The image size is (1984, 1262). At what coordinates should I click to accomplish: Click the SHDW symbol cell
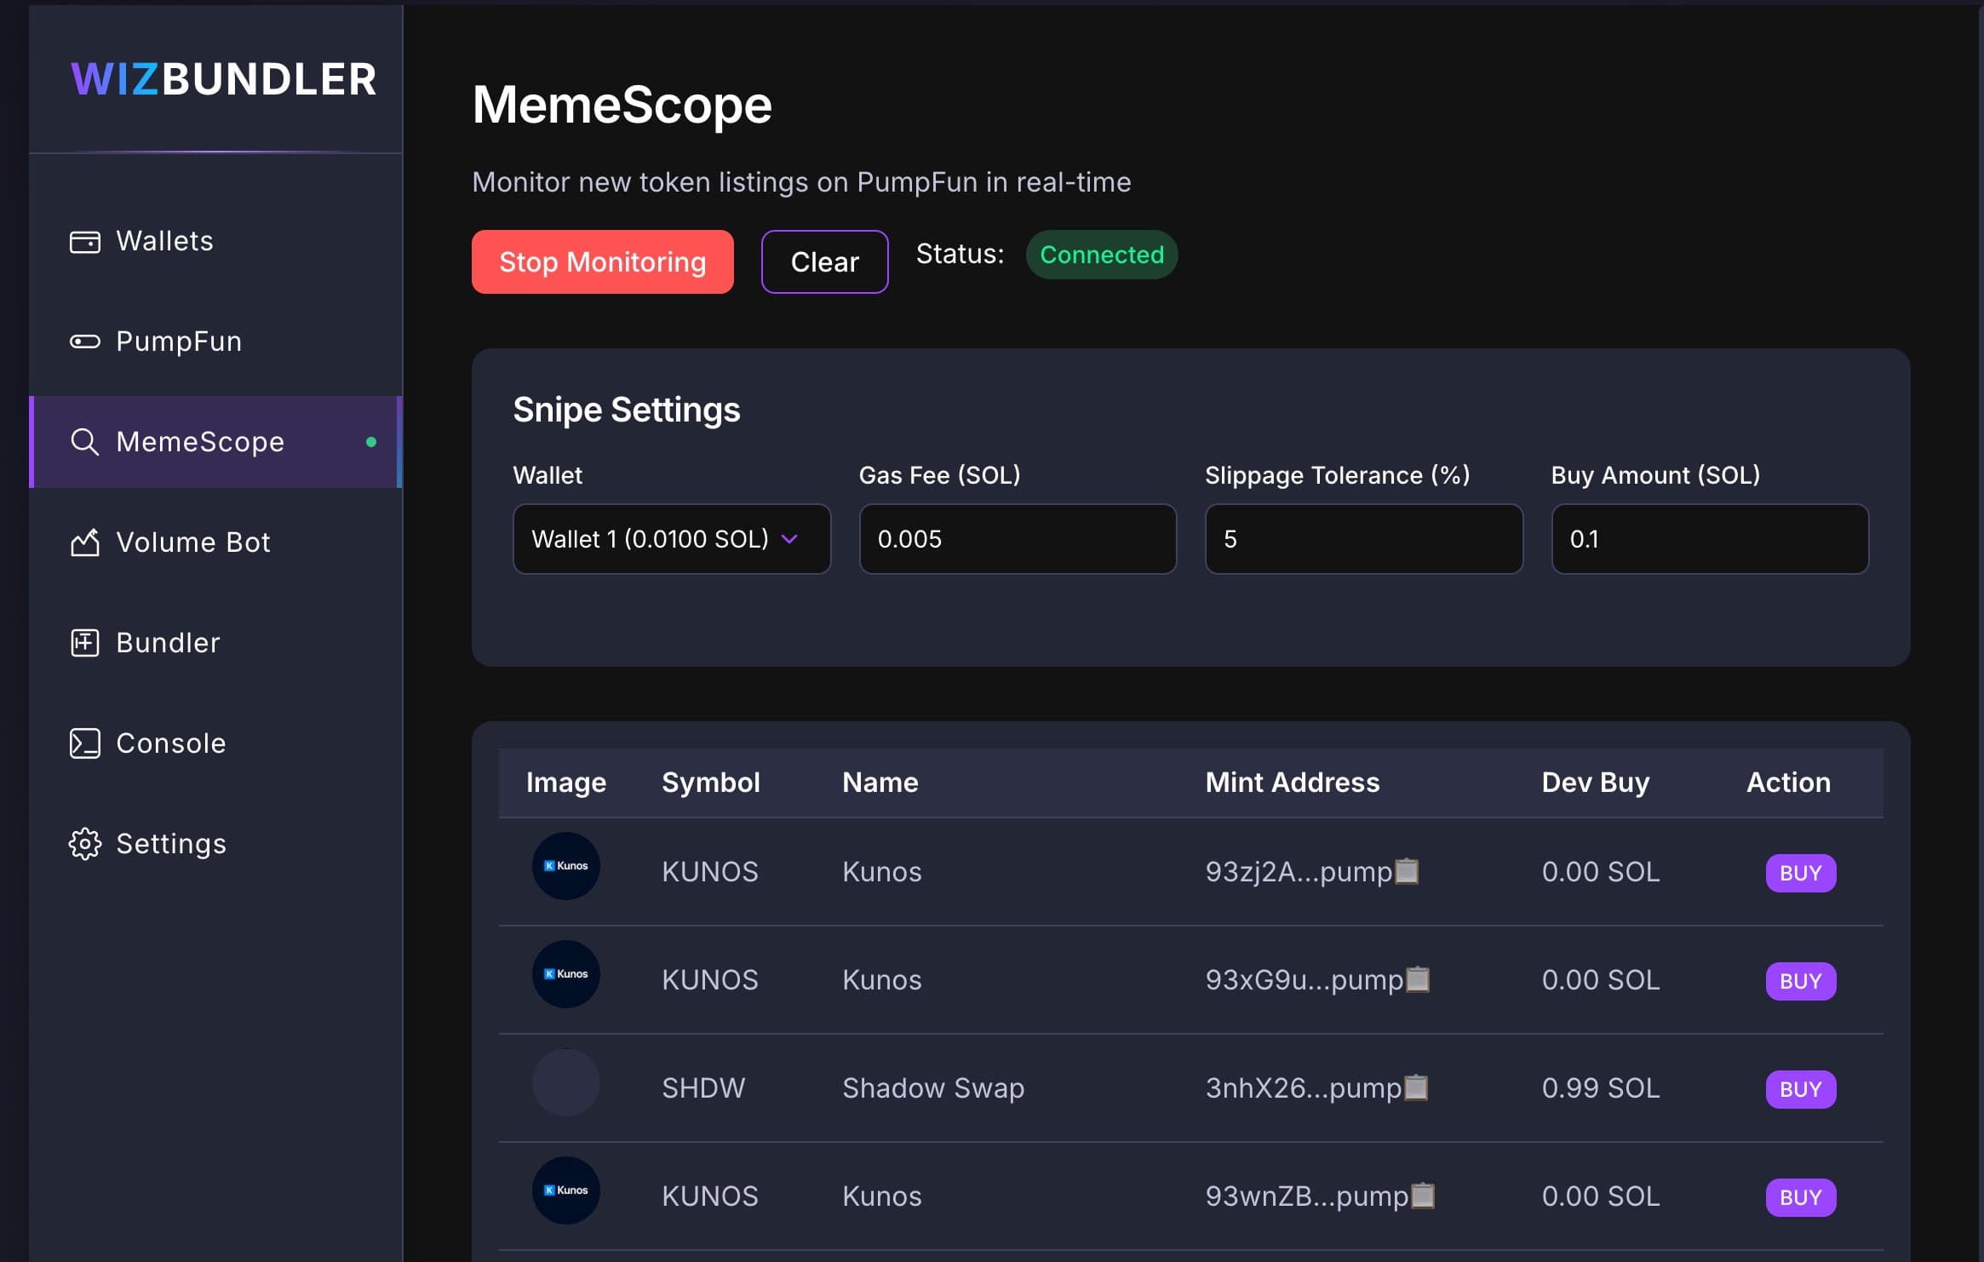point(703,1088)
